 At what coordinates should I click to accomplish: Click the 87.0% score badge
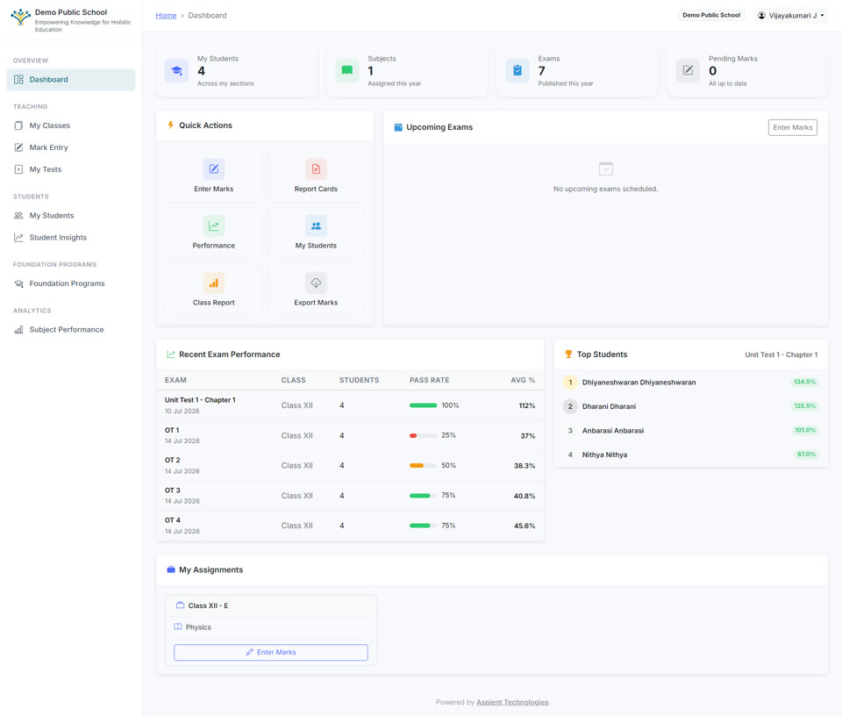click(x=806, y=455)
